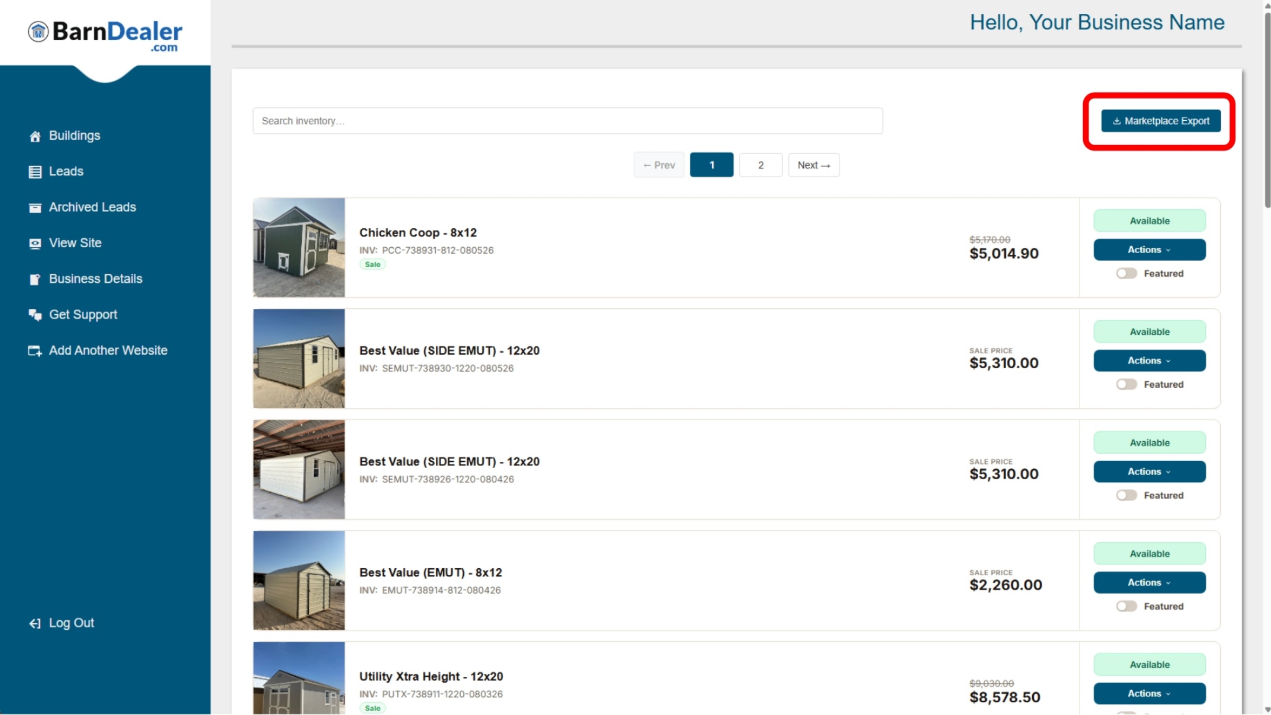
Task: Focus the Search inventory field
Action: tap(567, 121)
